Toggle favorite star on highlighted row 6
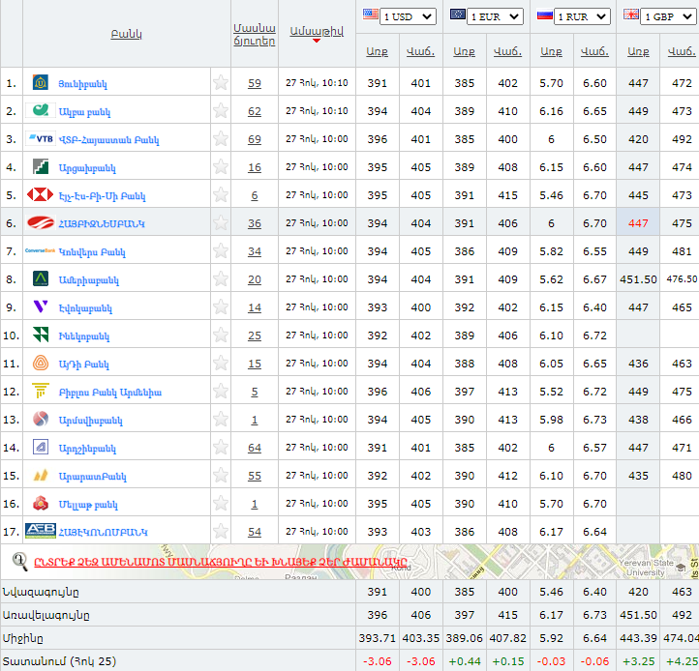This screenshot has height=671, width=699. coord(220,222)
